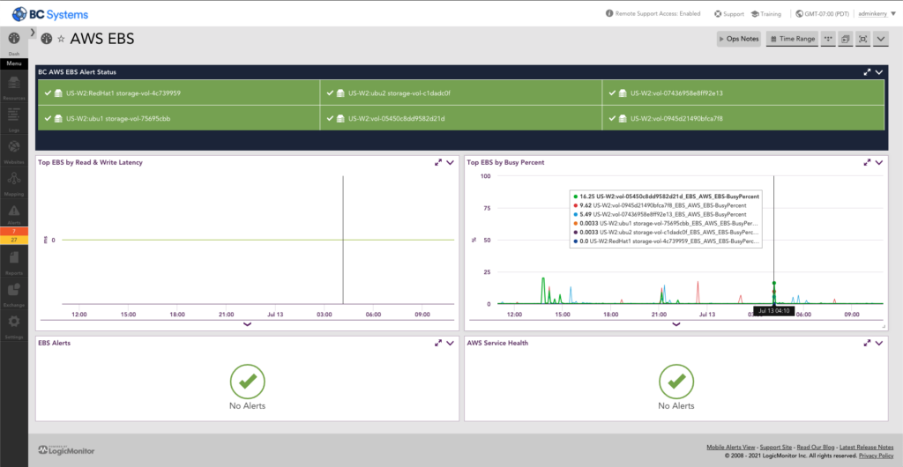Viewport: 903px width, 467px height.
Task: Click the three-dots toolbar button
Action: click(829, 39)
